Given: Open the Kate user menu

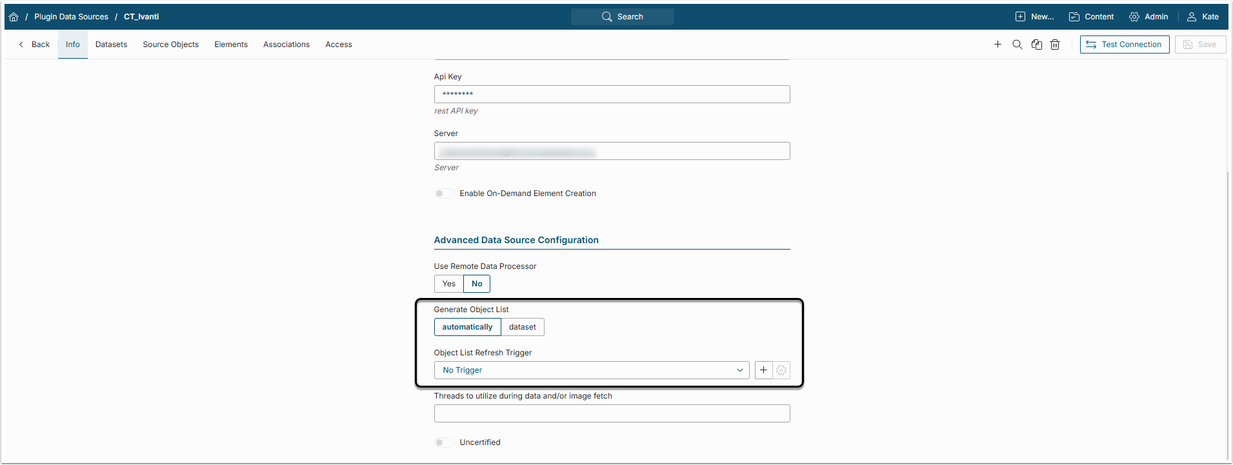Looking at the screenshot, I should pos(1203,17).
